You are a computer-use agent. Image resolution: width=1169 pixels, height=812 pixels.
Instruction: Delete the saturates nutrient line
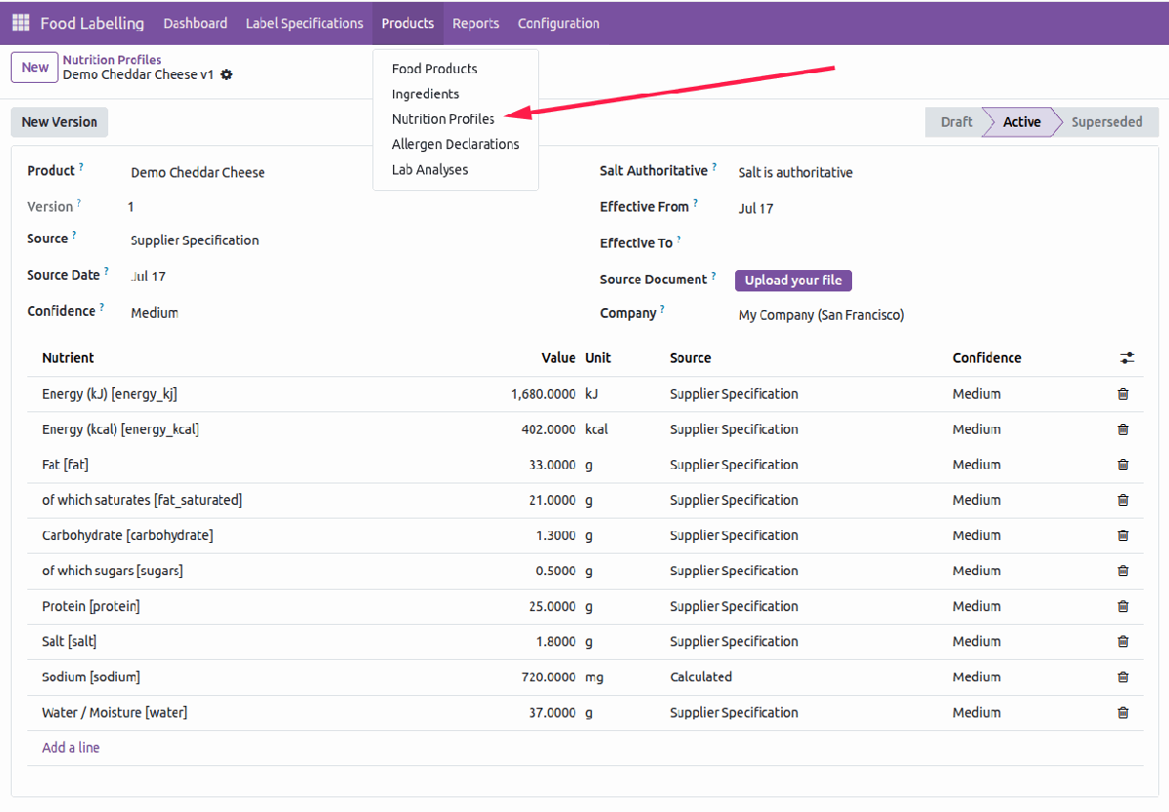1123,500
